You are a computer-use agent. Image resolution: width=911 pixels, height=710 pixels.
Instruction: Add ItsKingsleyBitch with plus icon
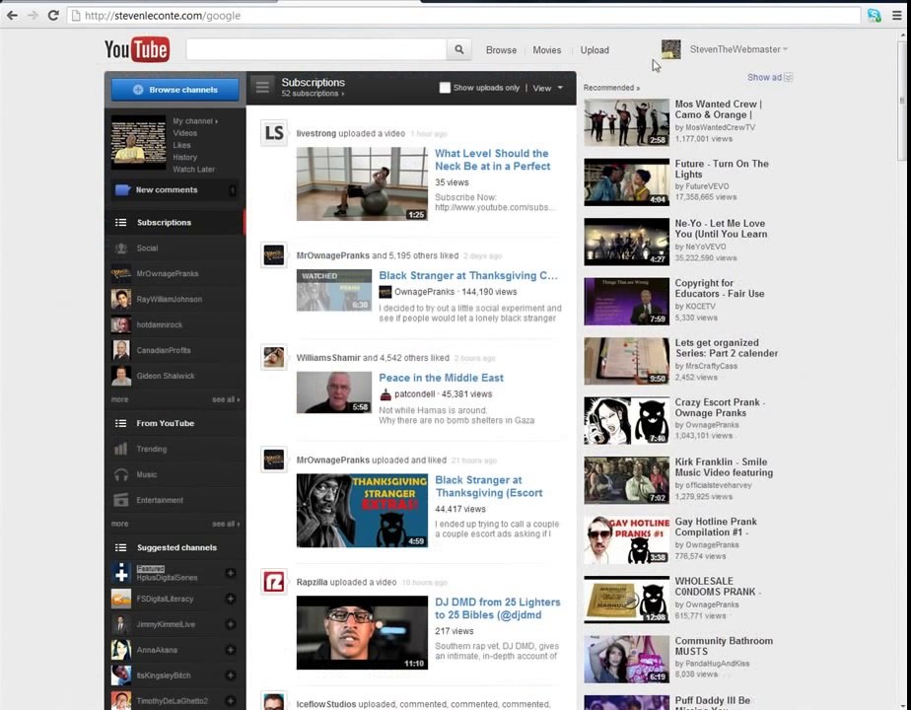point(230,675)
